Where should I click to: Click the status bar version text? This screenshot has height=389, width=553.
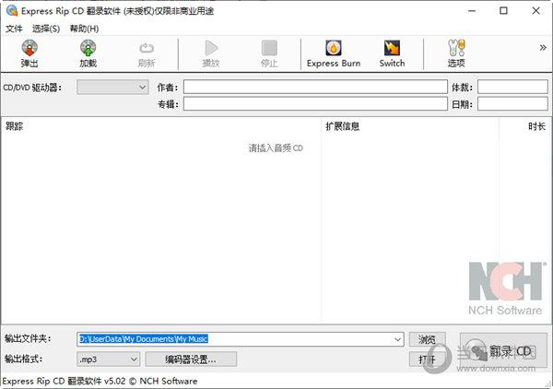point(100,382)
